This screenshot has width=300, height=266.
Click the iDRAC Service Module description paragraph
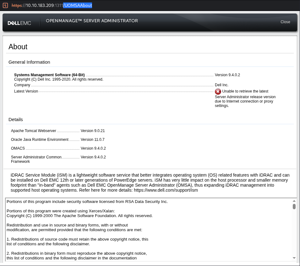[150, 183]
